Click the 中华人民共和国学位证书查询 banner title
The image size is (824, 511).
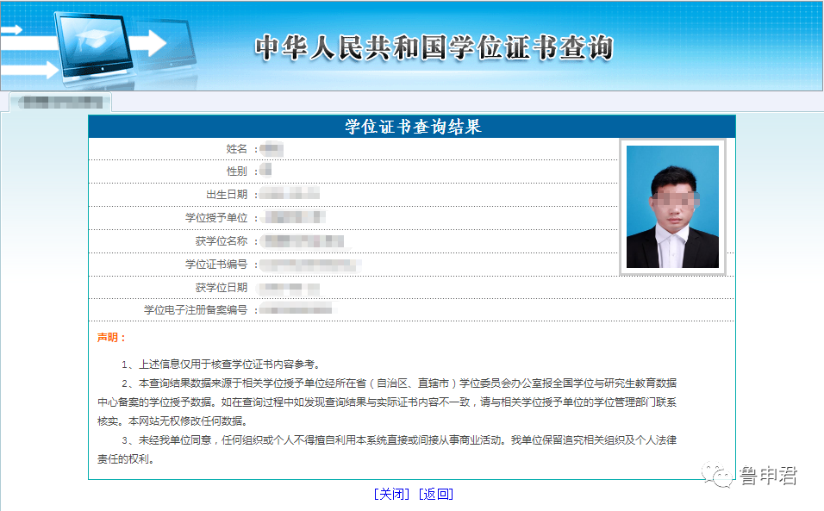(x=434, y=47)
